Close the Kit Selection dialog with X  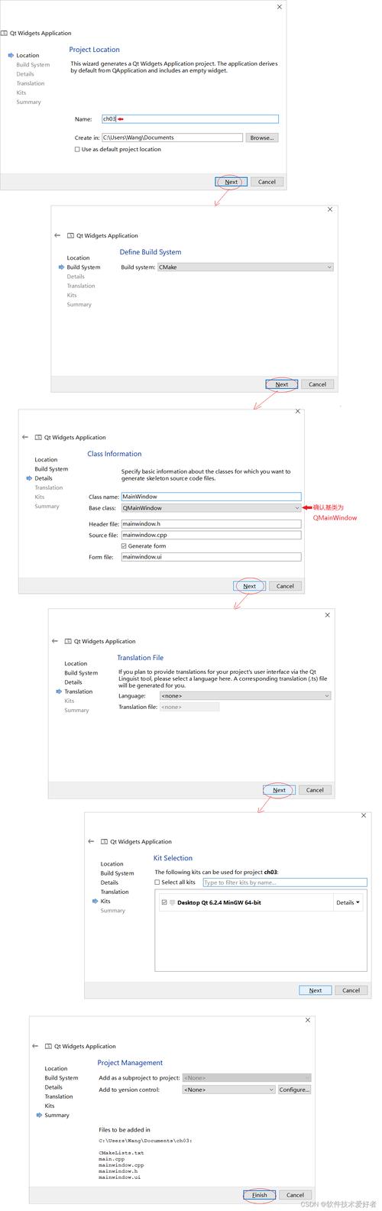tap(364, 815)
